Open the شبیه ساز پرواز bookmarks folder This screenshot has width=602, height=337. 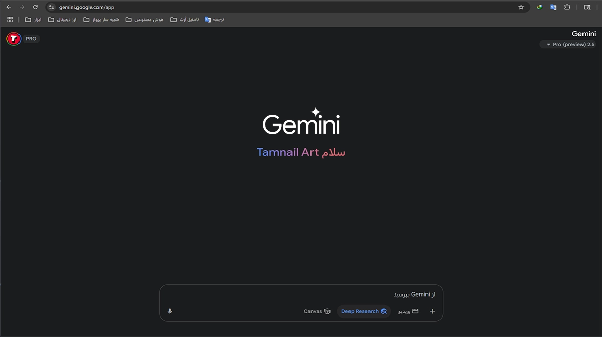[x=101, y=19]
